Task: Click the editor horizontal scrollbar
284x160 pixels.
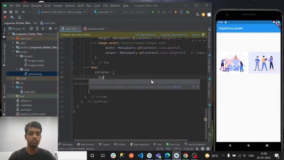Action: pos(130,140)
